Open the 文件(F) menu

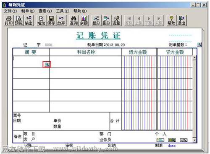tap(10, 11)
